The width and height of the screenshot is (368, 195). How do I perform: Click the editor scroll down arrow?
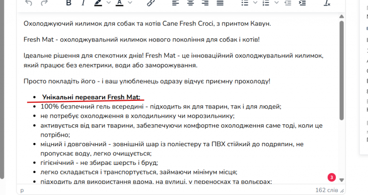point(342,180)
